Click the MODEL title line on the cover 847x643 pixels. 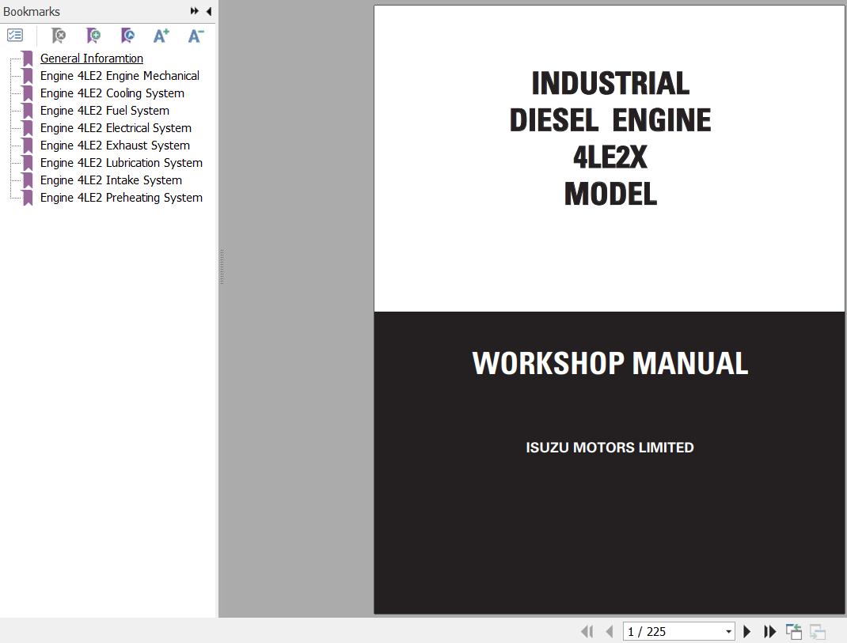coord(610,194)
